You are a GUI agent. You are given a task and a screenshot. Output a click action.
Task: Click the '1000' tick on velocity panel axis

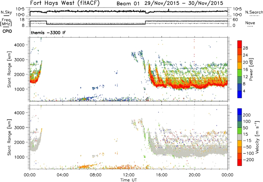19,157
